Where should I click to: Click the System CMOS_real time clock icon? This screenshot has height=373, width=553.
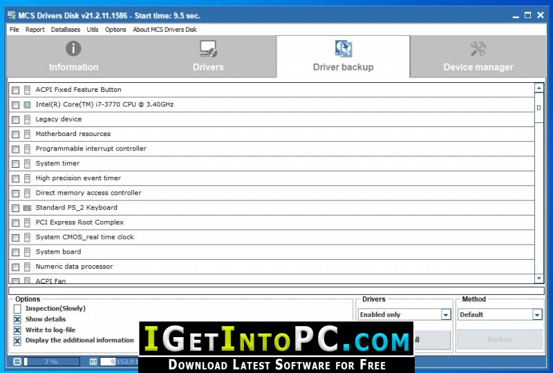[27, 237]
